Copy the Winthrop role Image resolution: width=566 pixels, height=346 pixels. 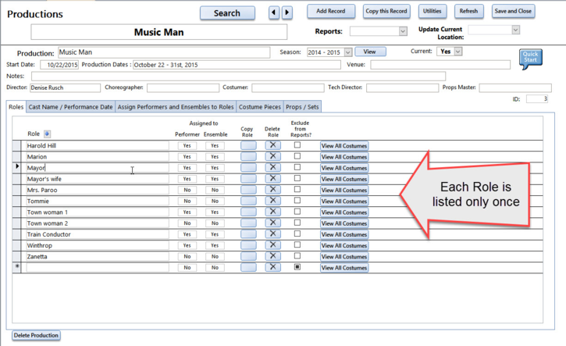(x=249, y=245)
